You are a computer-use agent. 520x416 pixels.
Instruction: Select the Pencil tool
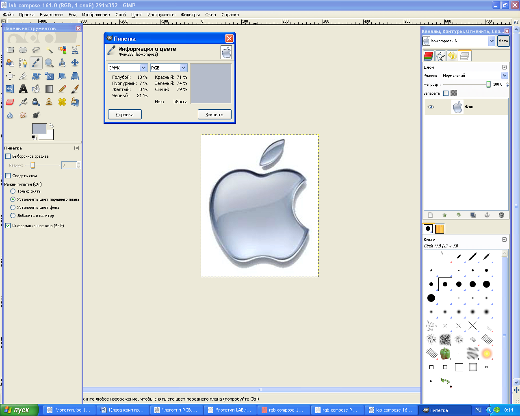tap(62, 89)
